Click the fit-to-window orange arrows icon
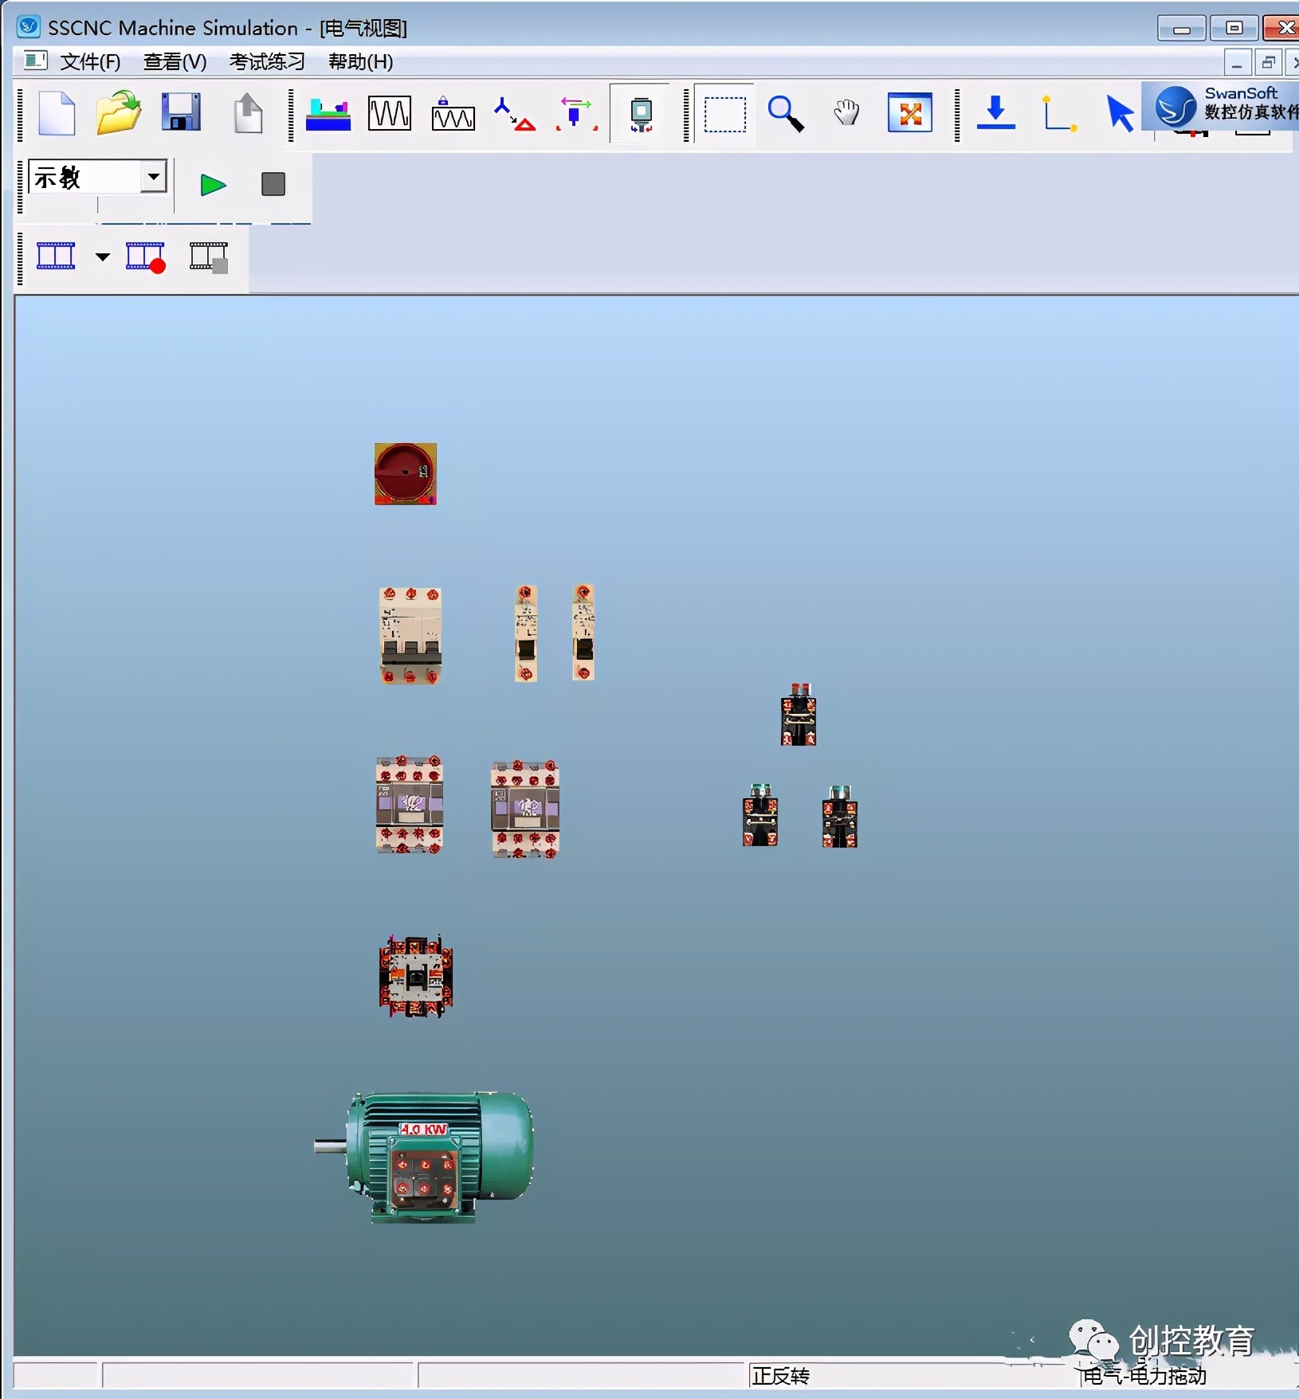This screenshot has height=1399, width=1299. click(909, 113)
